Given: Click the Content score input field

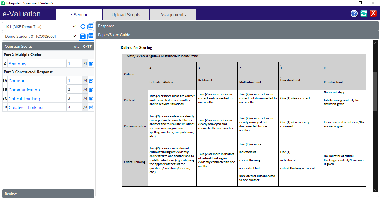Looking at the screenshot, I should (74, 81).
